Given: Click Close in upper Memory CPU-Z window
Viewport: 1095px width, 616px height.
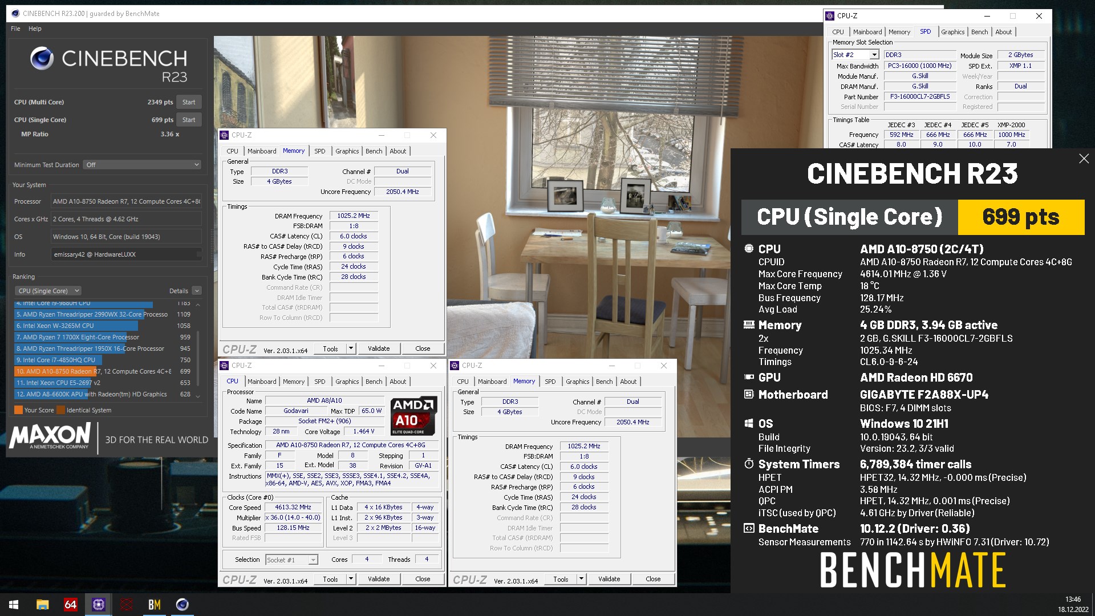Looking at the screenshot, I should pos(423,348).
